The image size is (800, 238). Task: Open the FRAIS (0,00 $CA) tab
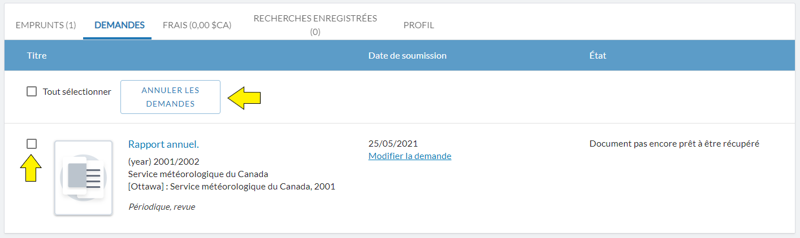[x=197, y=25]
